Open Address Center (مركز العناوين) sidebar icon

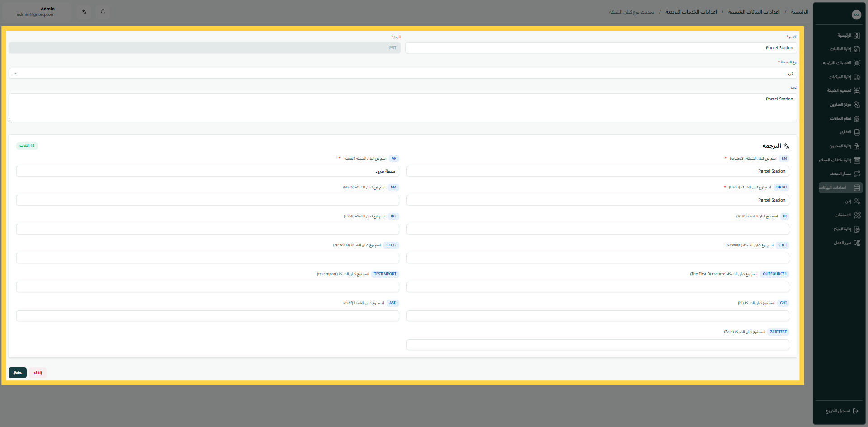[857, 105]
